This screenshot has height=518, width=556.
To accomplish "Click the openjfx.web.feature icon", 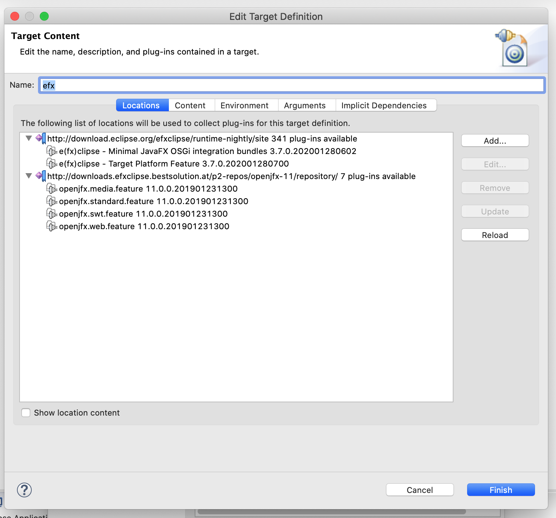I will point(52,226).
